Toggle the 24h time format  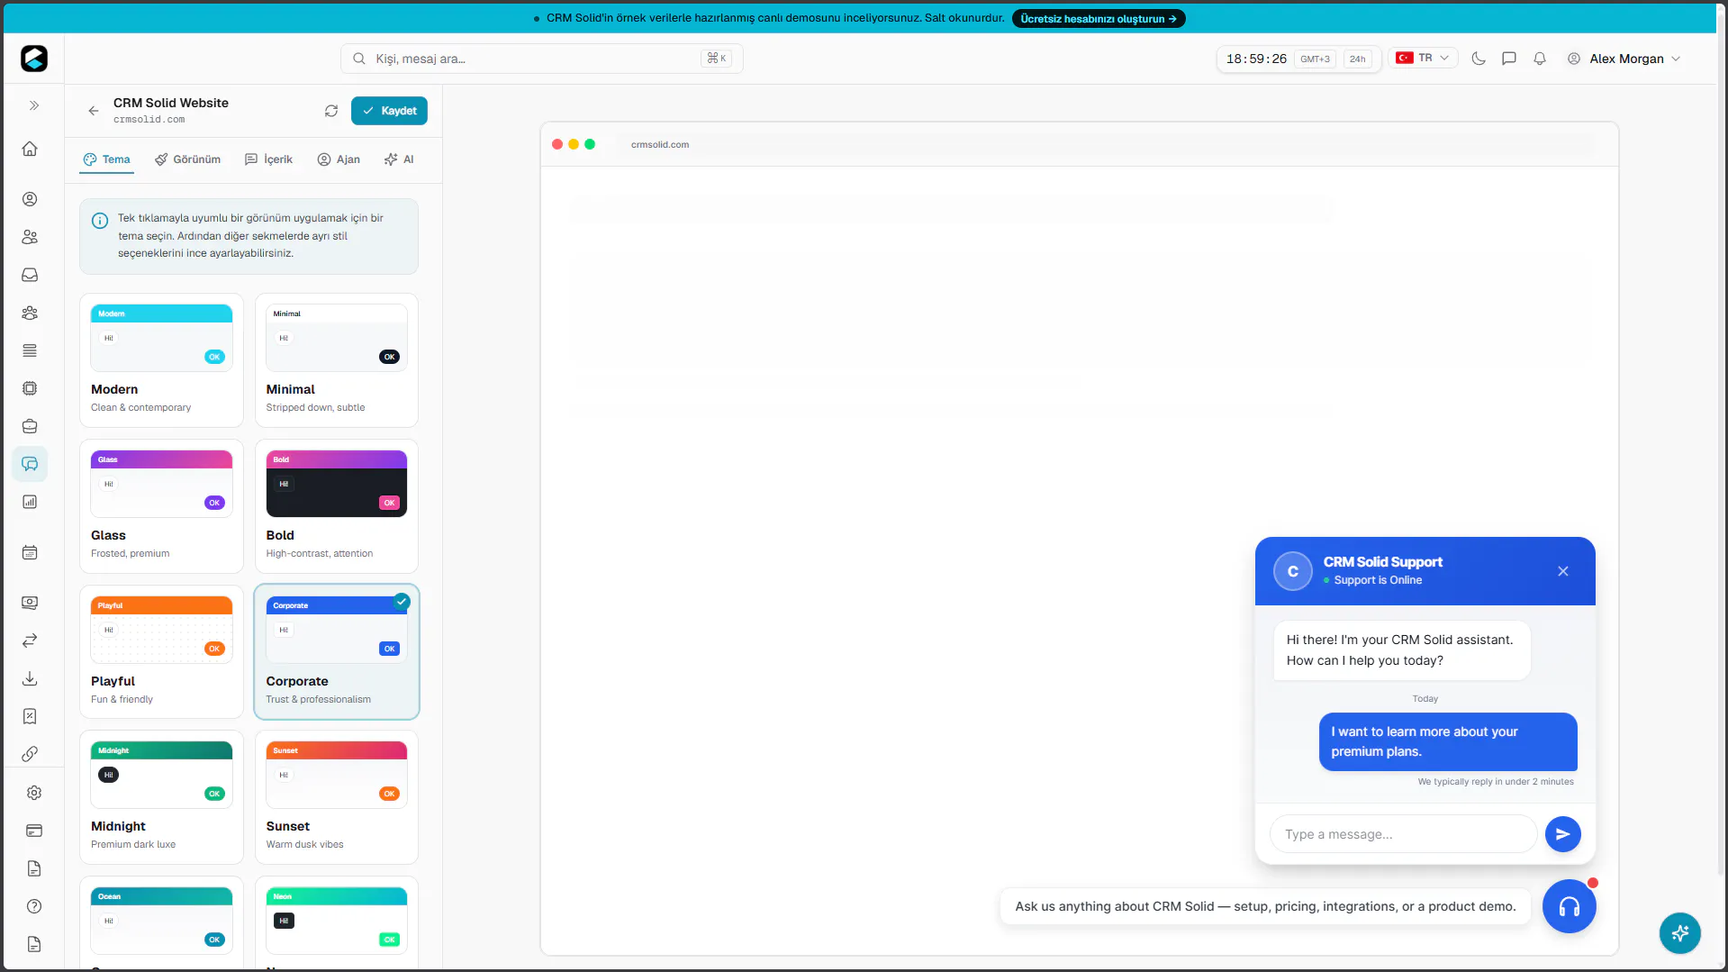coord(1357,59)
